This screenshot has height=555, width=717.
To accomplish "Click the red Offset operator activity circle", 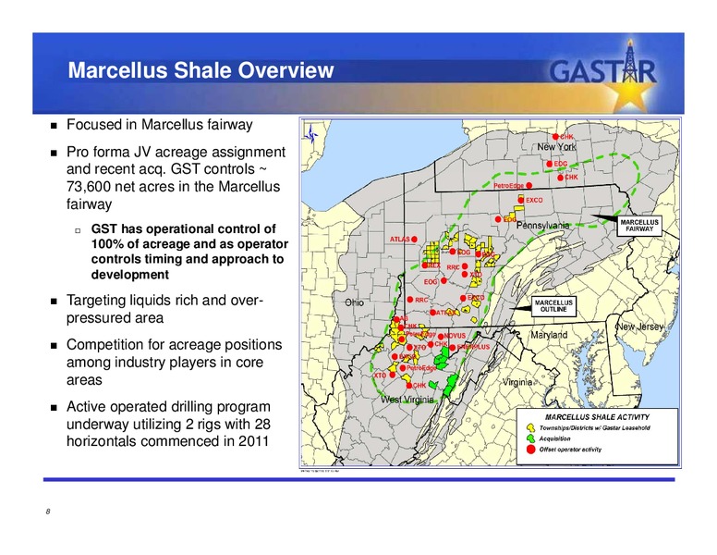I will [x=530, y=449].
